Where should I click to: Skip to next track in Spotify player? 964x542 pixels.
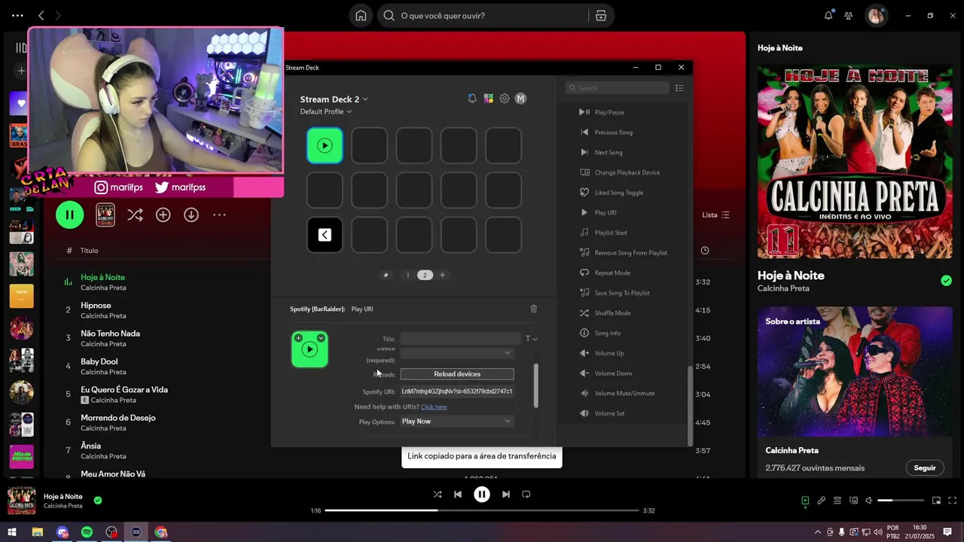[506, 495]
